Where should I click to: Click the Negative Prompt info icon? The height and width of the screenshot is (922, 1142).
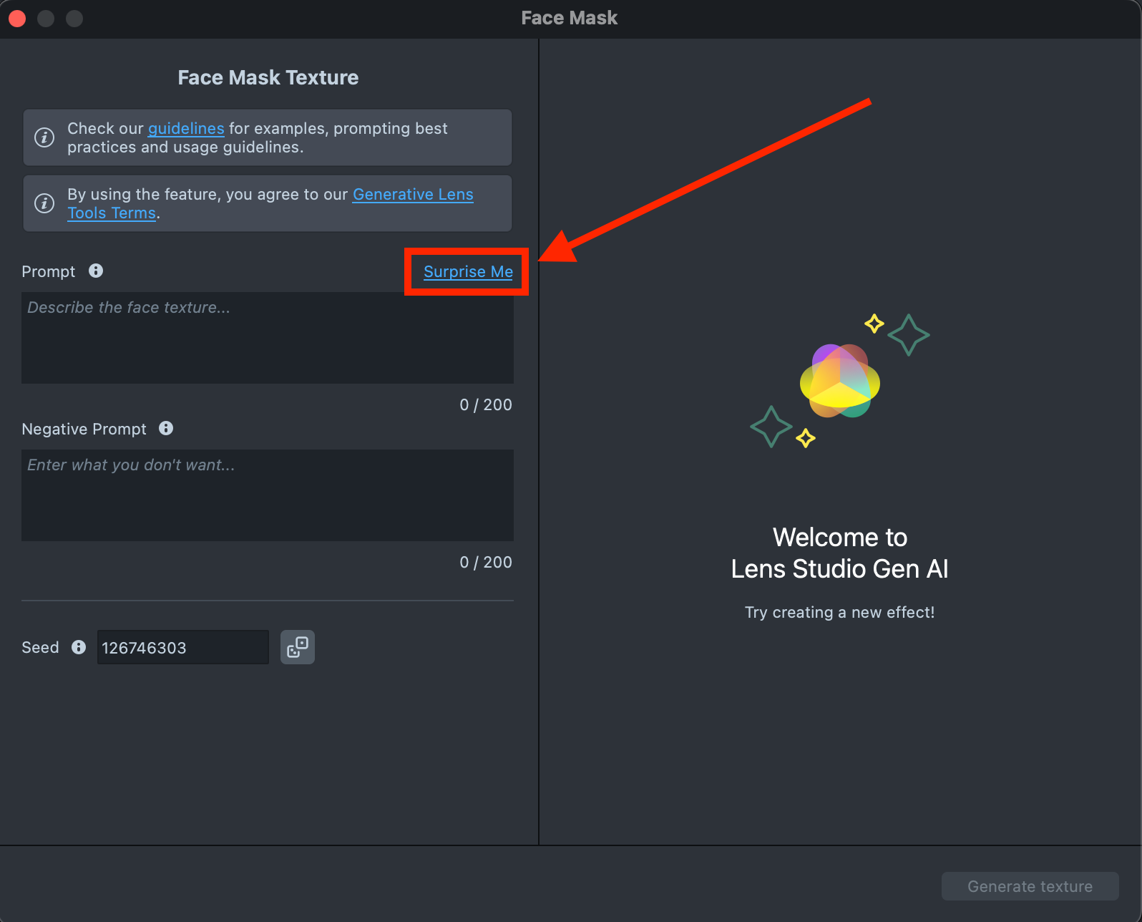pos(166,428)
